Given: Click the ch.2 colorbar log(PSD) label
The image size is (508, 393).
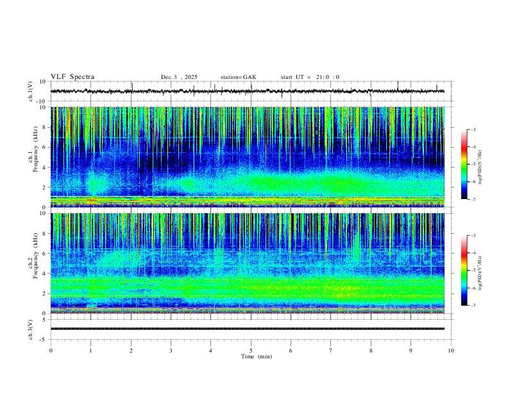Looking at the screenshot, I should [x=480, y=274].
